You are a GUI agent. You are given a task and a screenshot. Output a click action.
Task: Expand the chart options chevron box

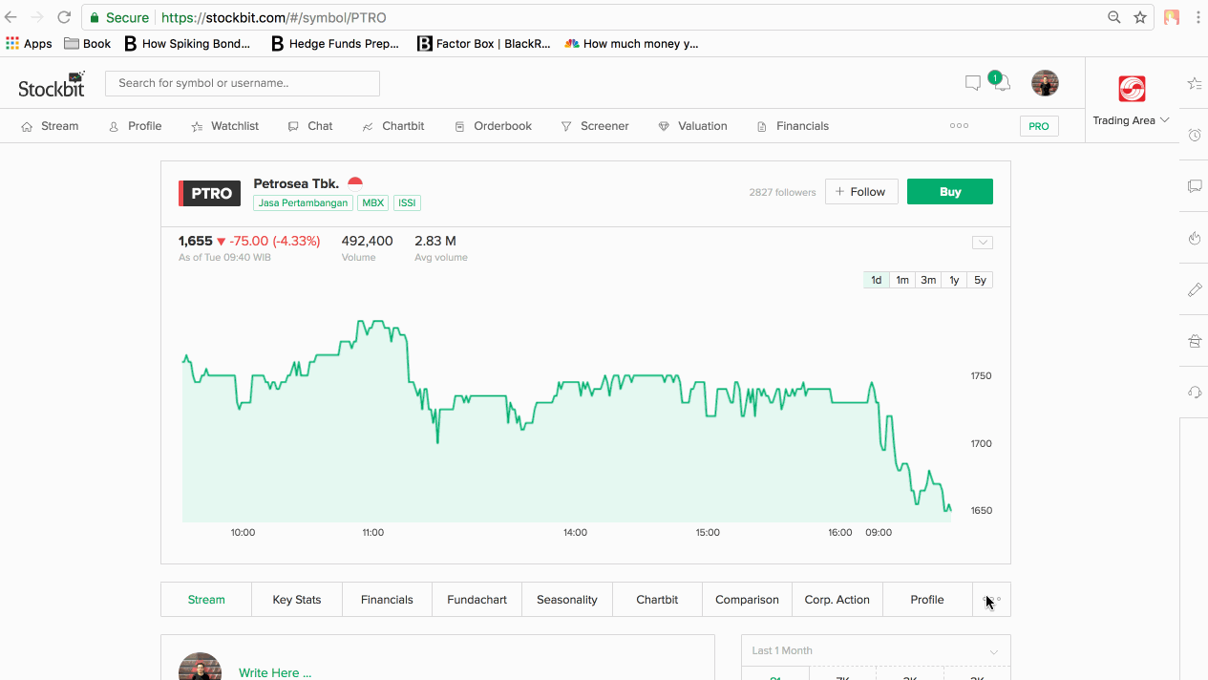pos(983,243)
